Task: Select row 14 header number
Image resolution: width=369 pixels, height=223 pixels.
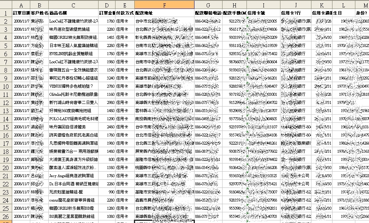Action: pos(6,119)
